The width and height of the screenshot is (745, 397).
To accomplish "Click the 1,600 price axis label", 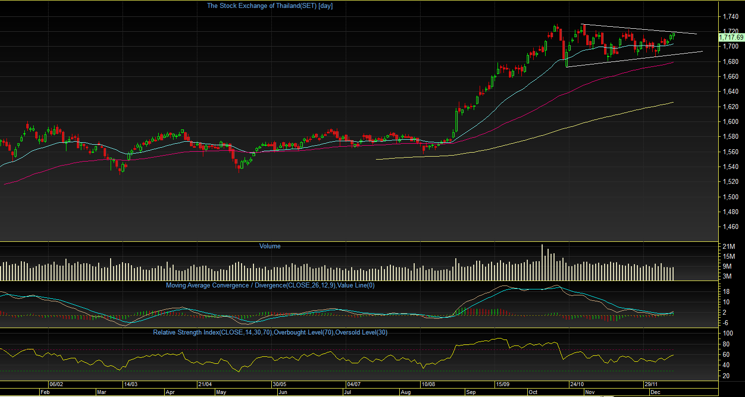I will pos(730,122).
